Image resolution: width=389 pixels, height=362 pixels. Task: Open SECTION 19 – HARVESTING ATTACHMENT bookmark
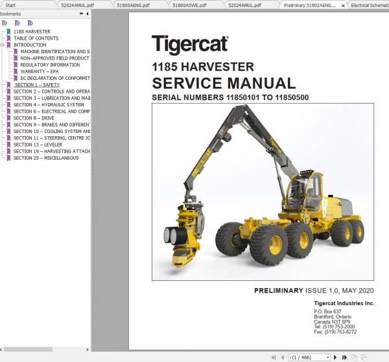52,151
